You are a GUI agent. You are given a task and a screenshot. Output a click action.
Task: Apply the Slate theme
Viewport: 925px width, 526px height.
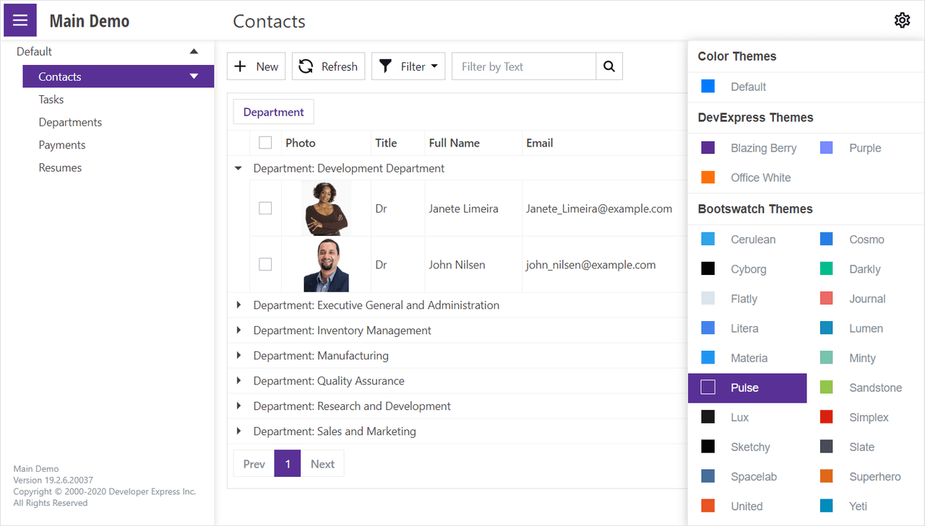point(866,447)
